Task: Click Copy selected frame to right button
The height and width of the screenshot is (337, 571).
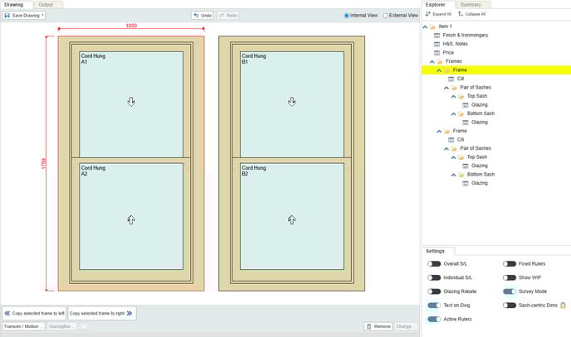Action: tap(100, 314)
